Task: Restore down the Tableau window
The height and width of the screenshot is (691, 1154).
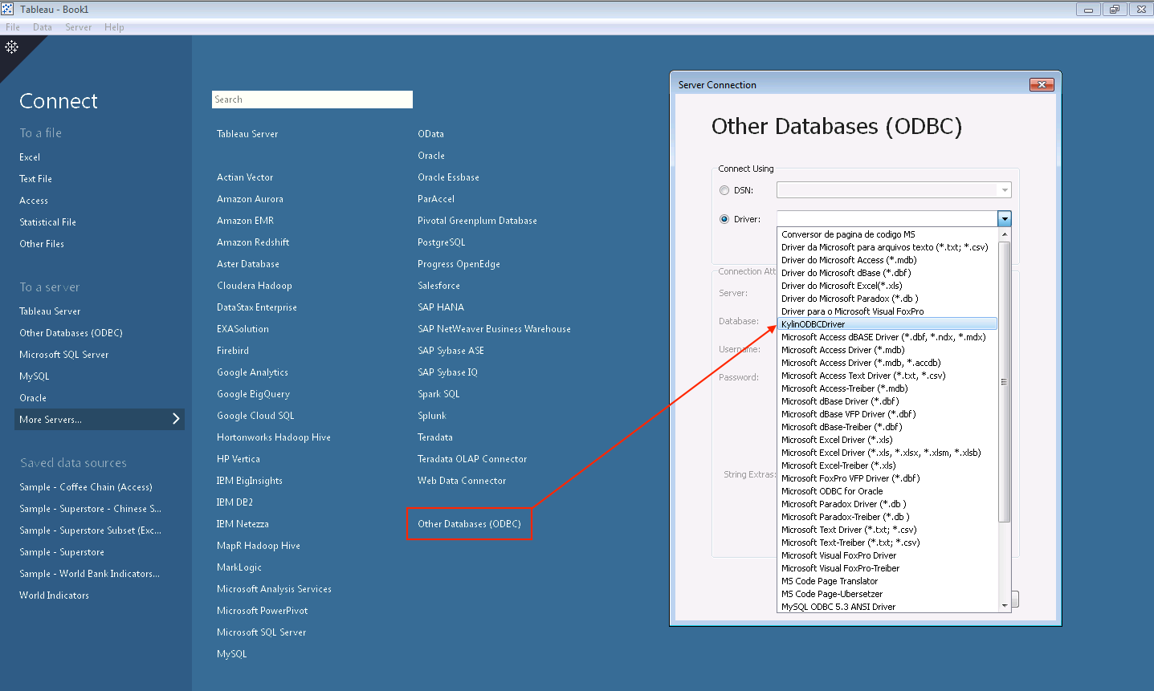Action: tap(1114, 10)
